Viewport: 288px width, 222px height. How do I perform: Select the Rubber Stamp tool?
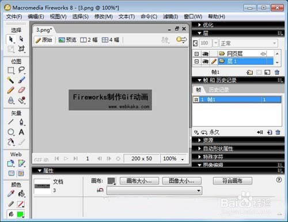tap(21, 100)
